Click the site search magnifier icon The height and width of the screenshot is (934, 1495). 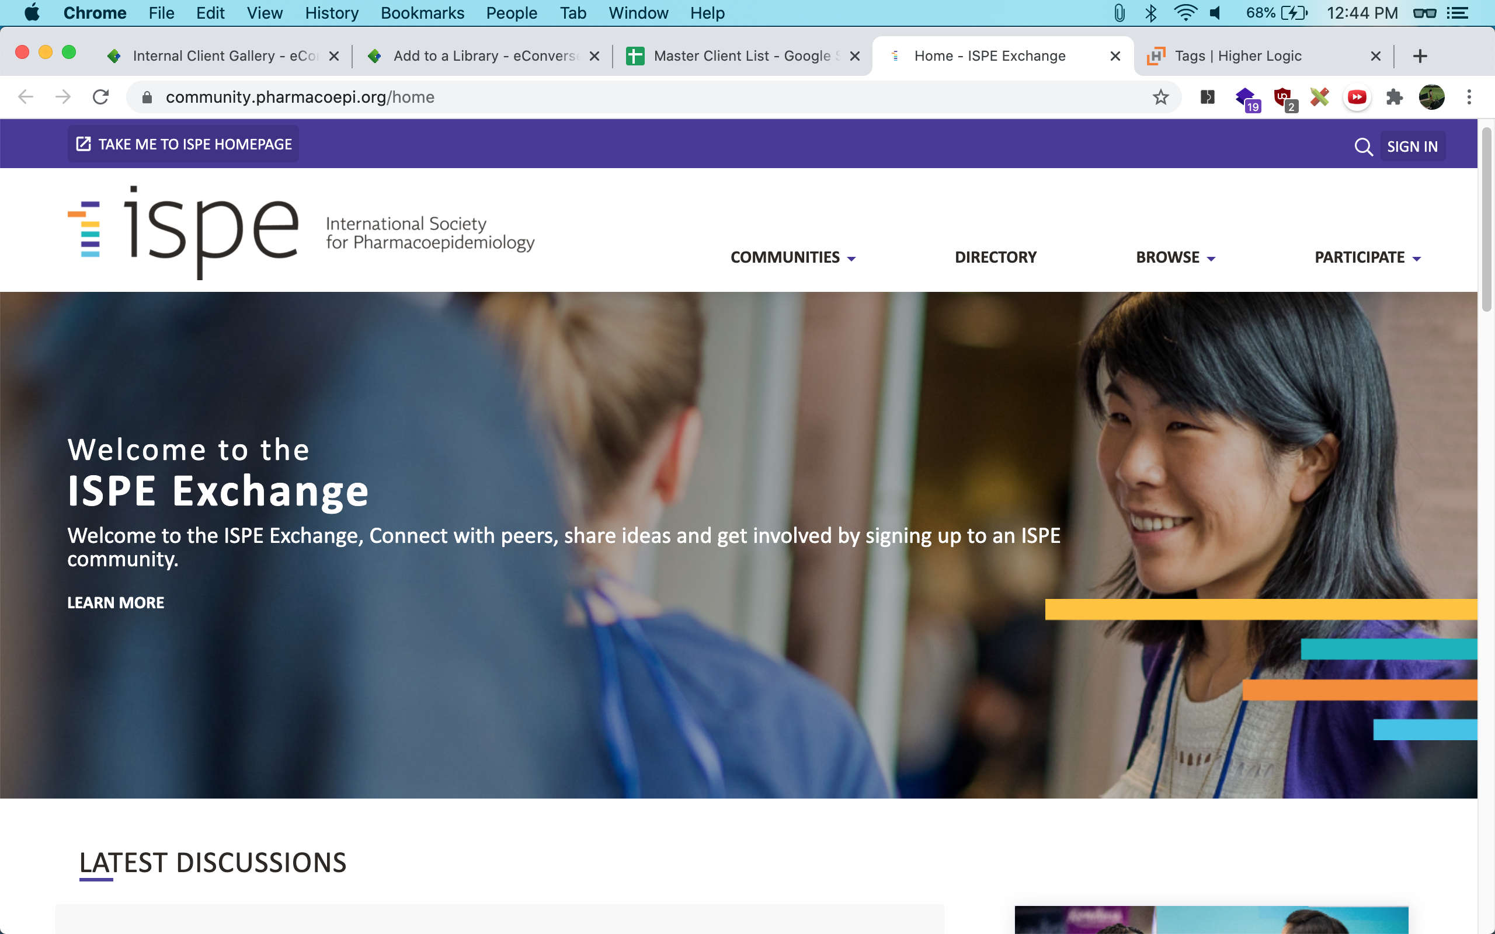click(1363, 147)
